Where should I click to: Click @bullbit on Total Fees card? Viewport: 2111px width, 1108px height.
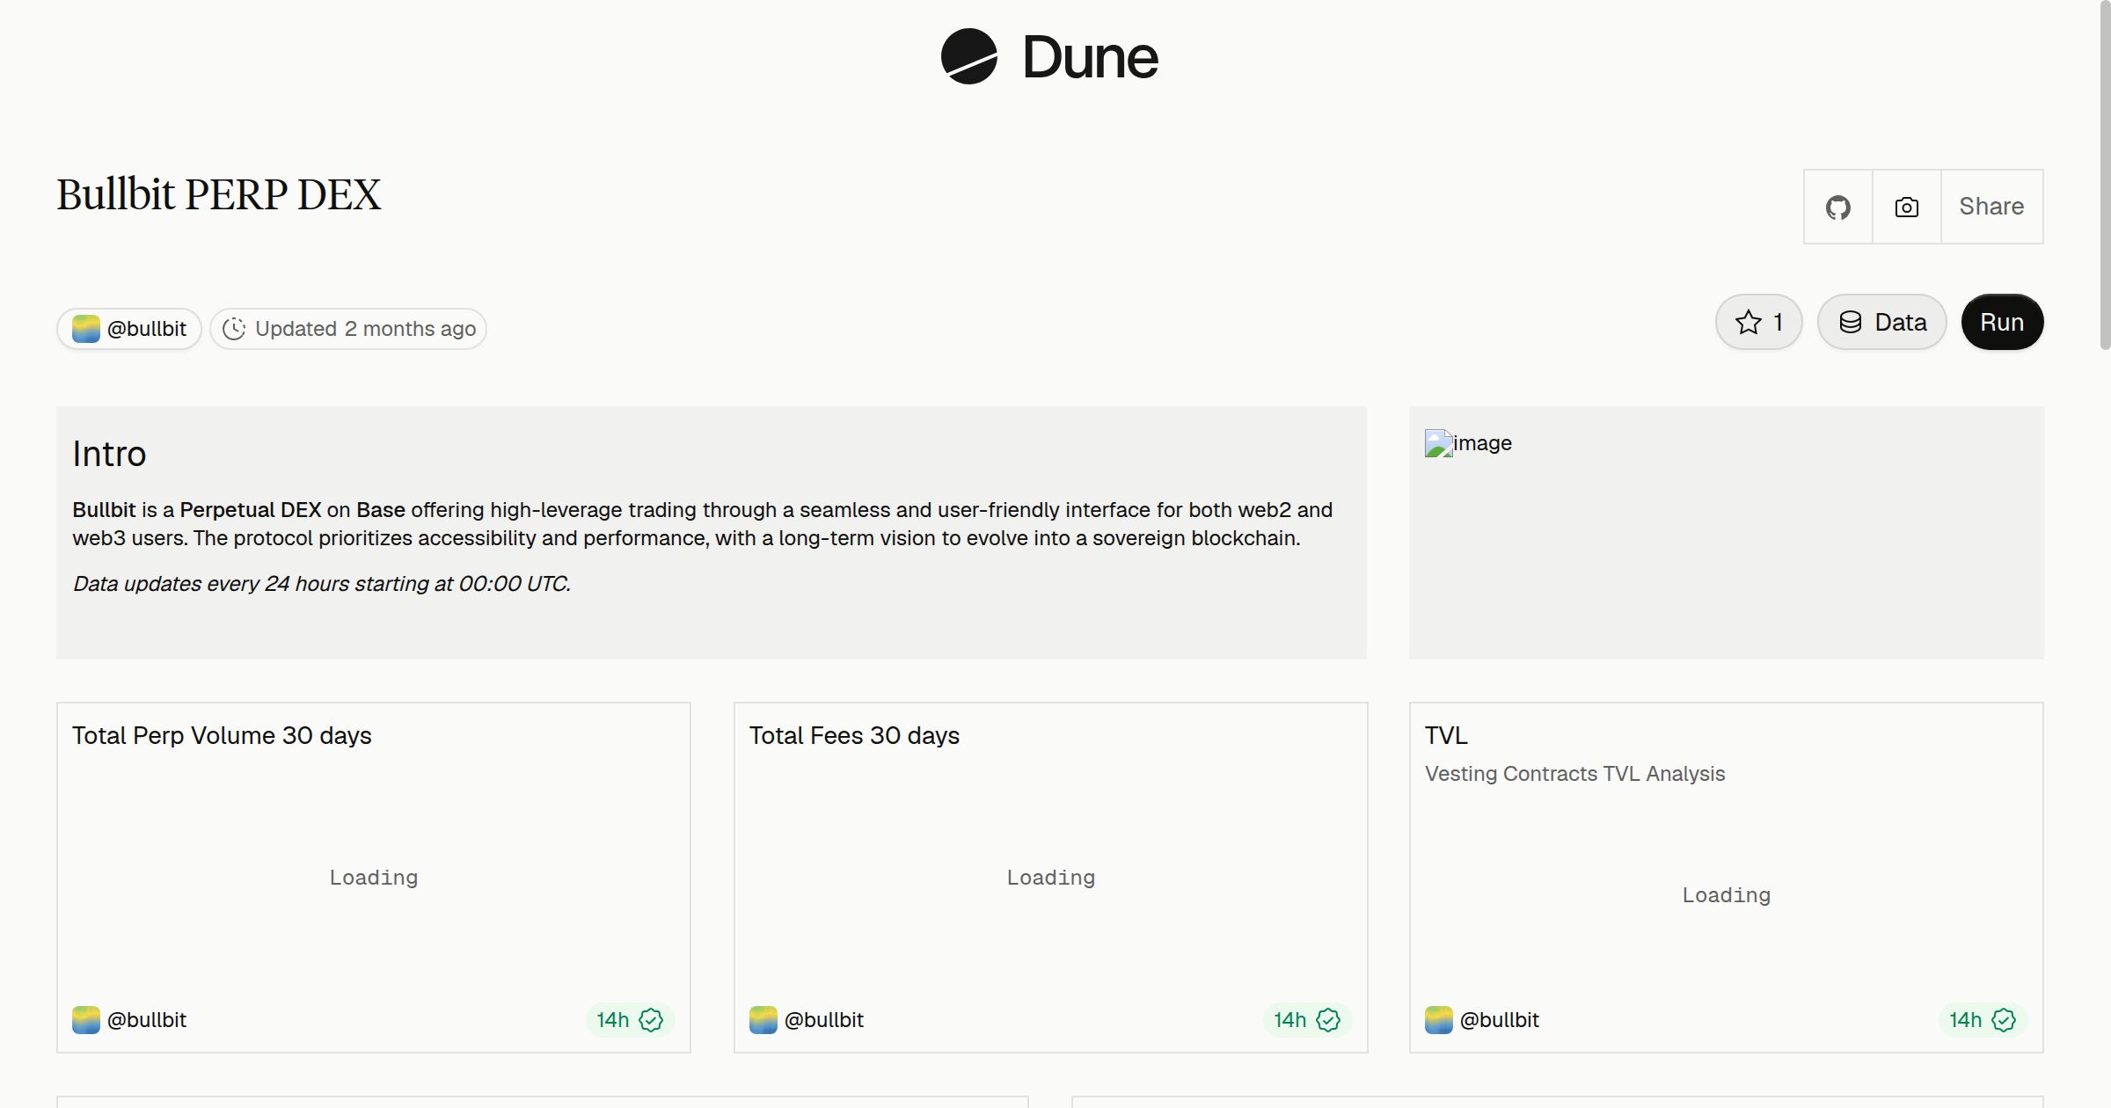[824, 1020]
